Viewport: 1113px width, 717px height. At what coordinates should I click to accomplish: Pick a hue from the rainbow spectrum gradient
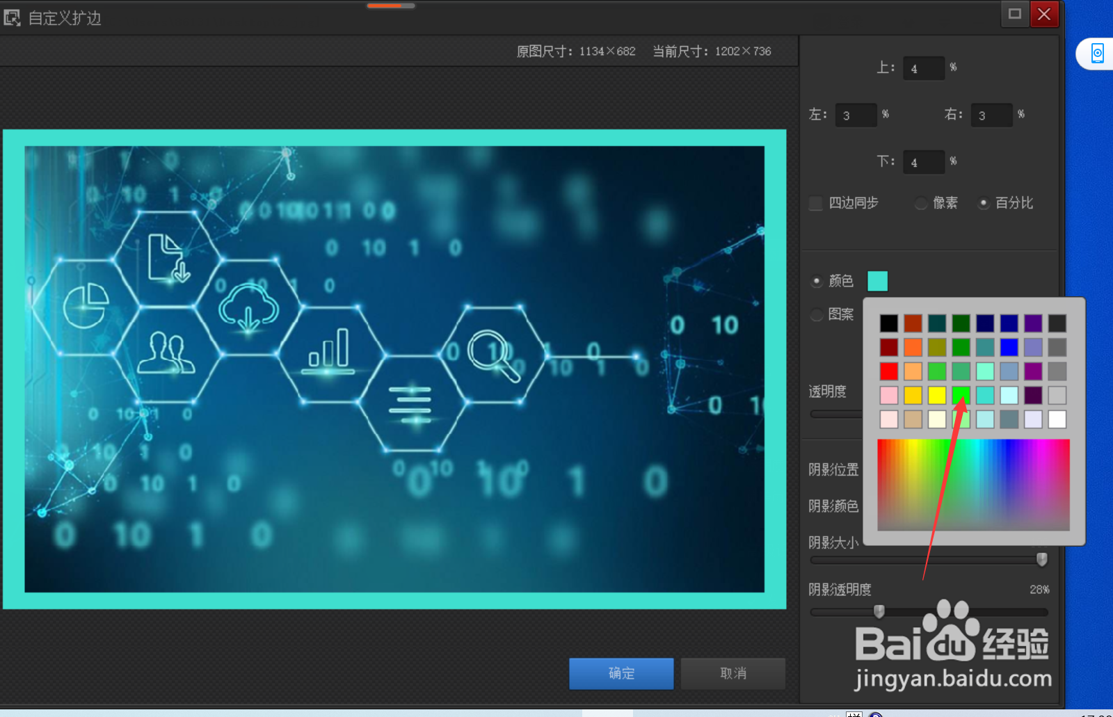[x=973, y=485]
